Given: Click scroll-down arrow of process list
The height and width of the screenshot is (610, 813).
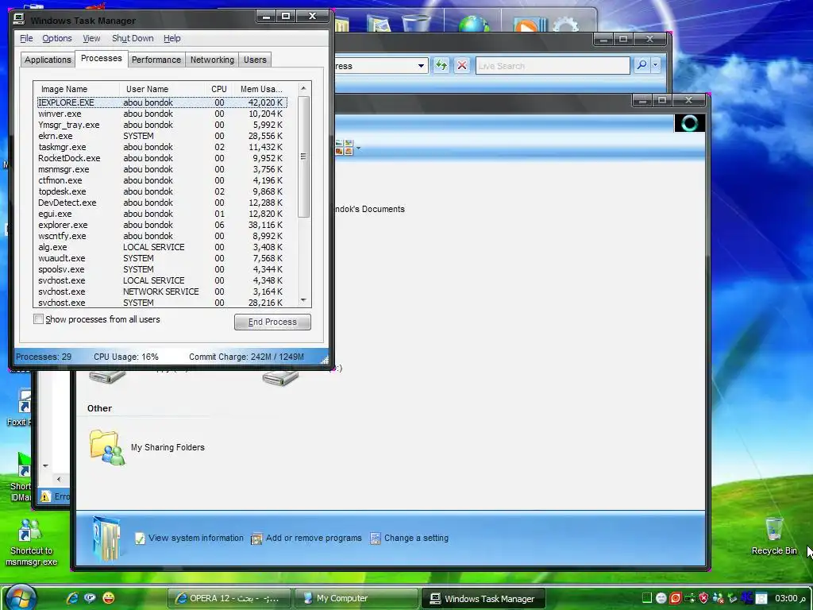Looking at the screenshot, I should [304, 300].
